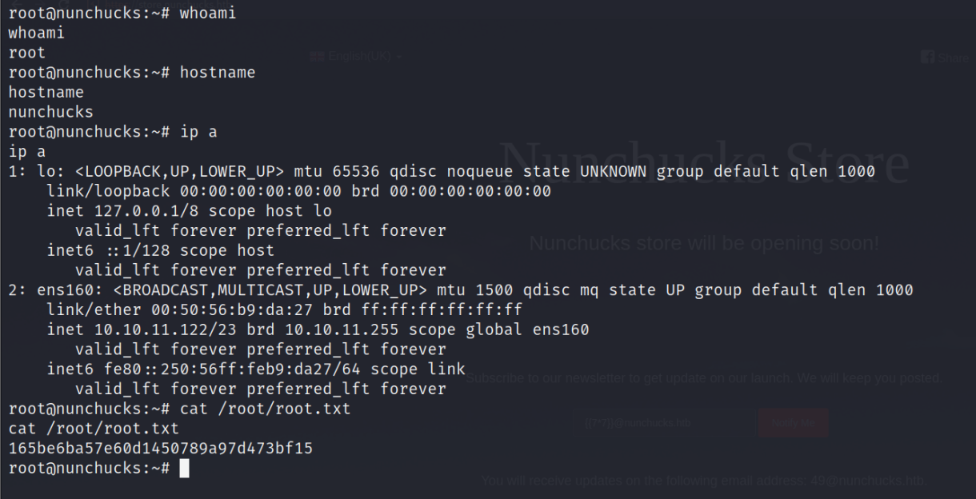
Task: Click 'Nunchucks store will be opening soon' text
Action: (704, 243)
